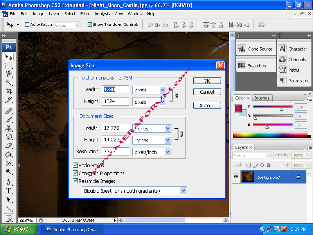Select the Path Selection tool
313x235 pixels.
[9, 199]
